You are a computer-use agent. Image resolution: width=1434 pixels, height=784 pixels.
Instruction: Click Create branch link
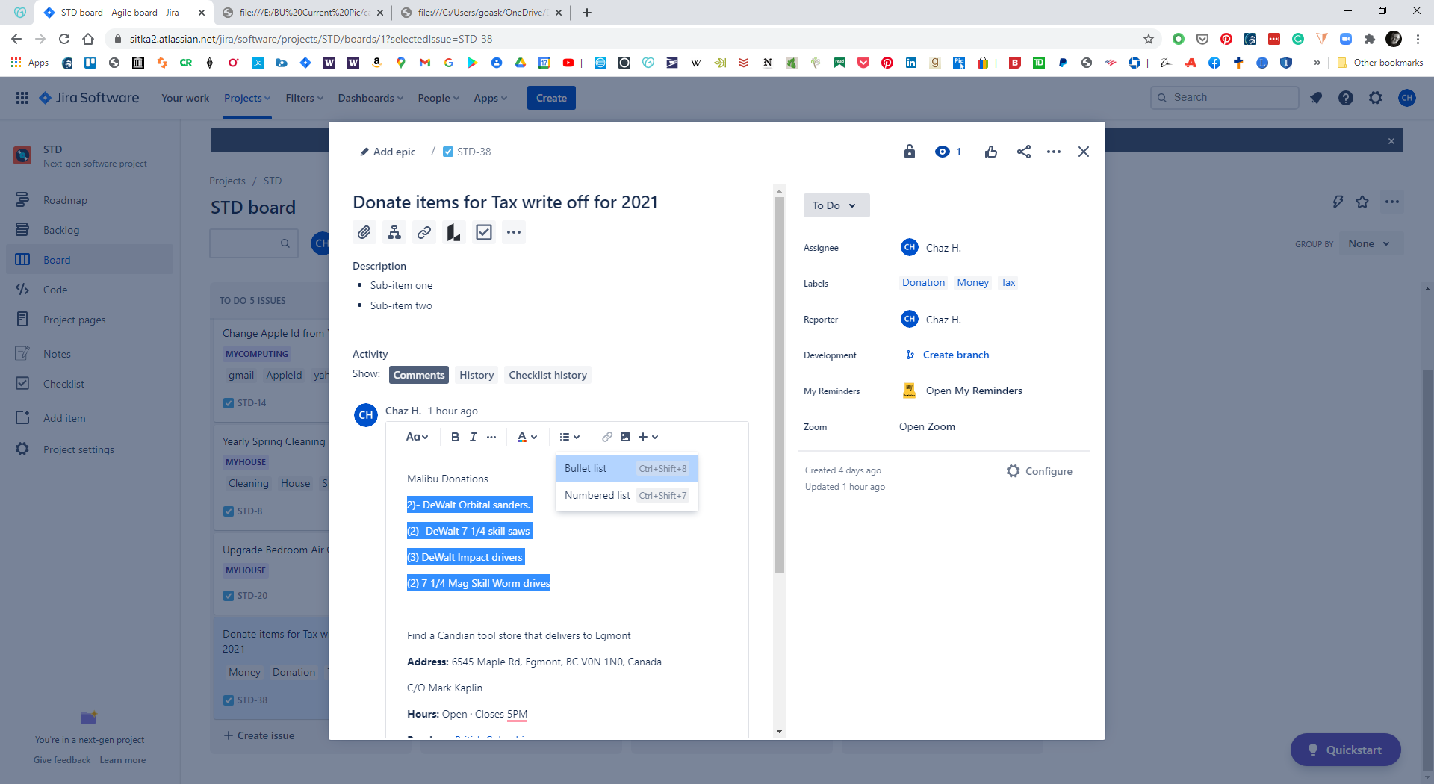pyautogui.click(x=956, y=355)
